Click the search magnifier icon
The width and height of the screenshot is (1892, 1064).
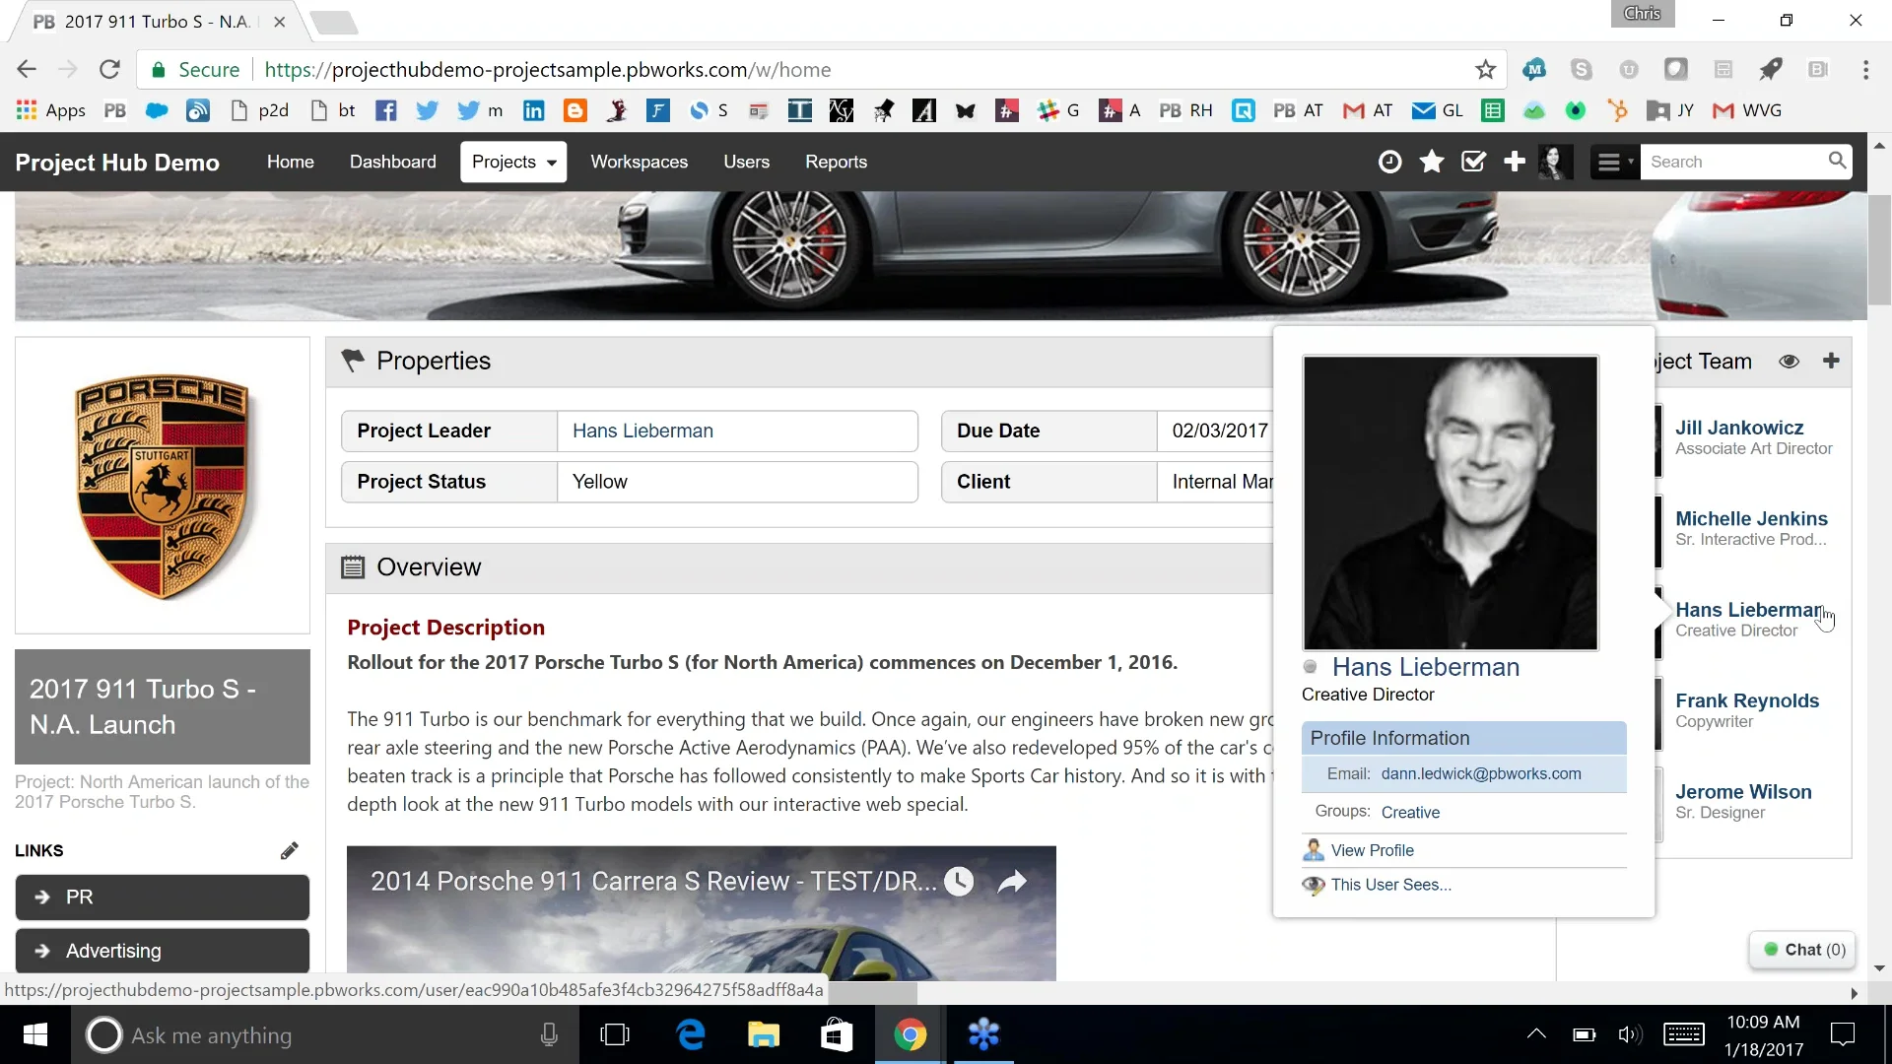[1837, 161]
